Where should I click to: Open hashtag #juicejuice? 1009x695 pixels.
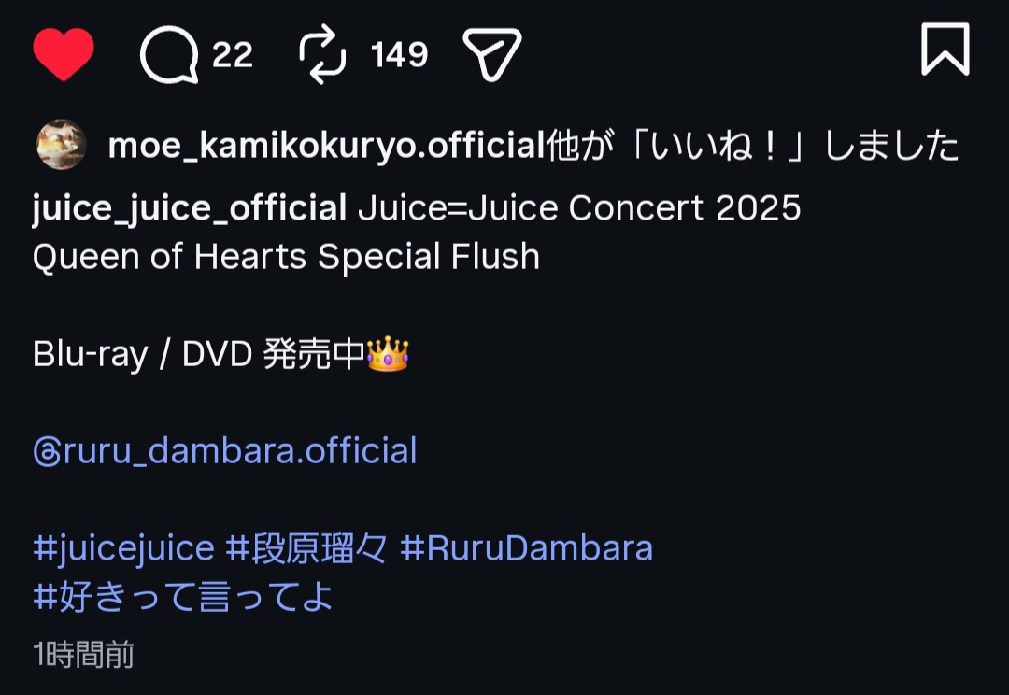tap(123, 549)
